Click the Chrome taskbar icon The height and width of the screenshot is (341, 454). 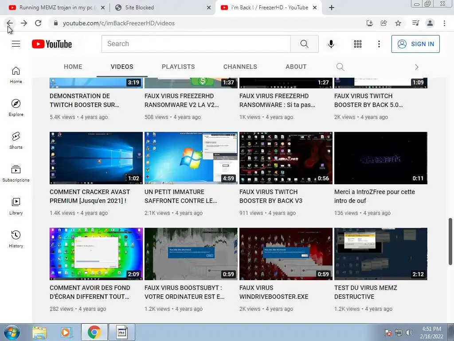[x=94, y=332]
